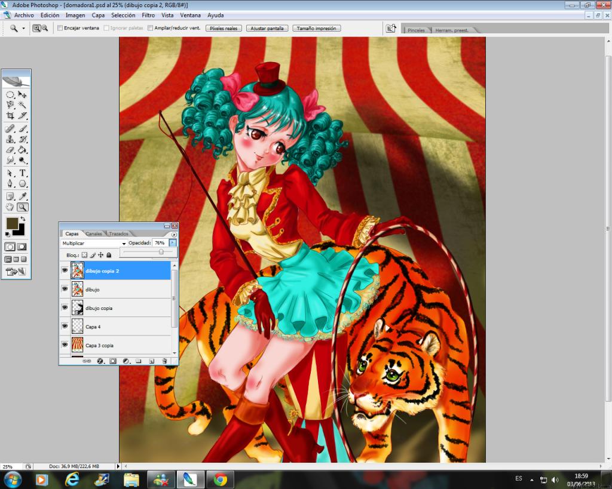Open the status bar info menu arrow
This screenshot has width=612, height=489.
[118, 466]
